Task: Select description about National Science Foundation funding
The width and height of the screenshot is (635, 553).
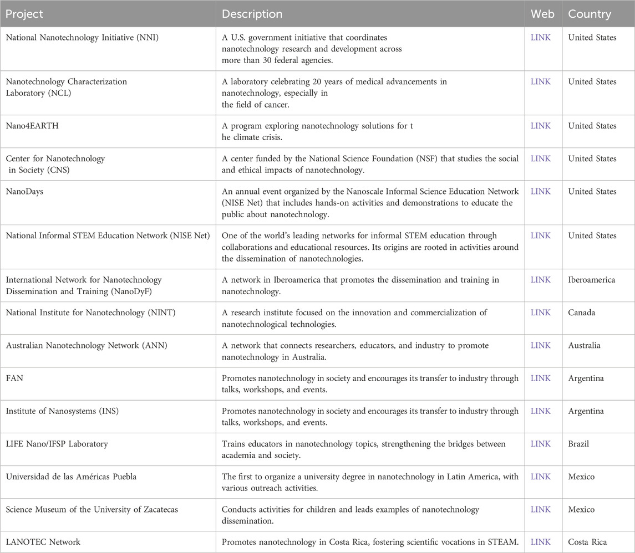Action: (x=370, y=164)
